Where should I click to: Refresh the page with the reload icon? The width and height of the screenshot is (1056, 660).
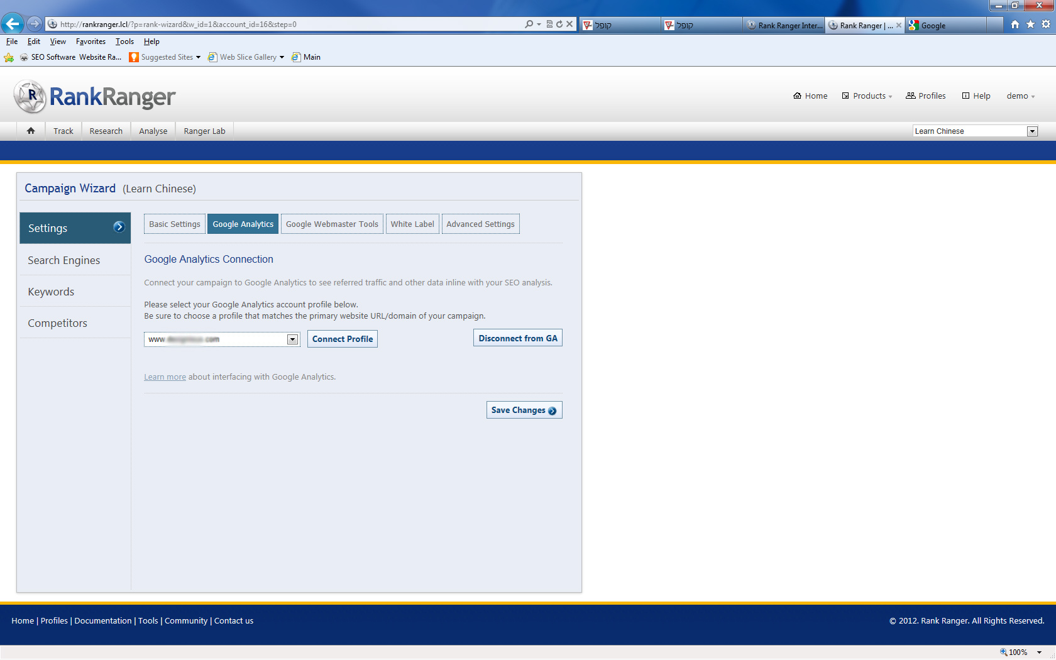[x=559, y=24]
